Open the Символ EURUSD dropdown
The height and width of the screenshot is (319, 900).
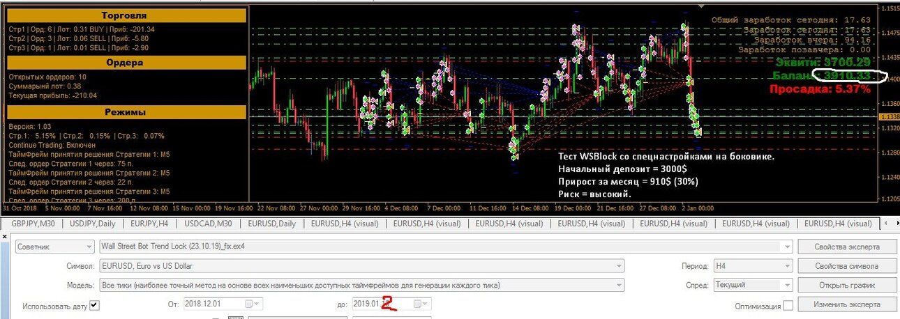[619, 266]
